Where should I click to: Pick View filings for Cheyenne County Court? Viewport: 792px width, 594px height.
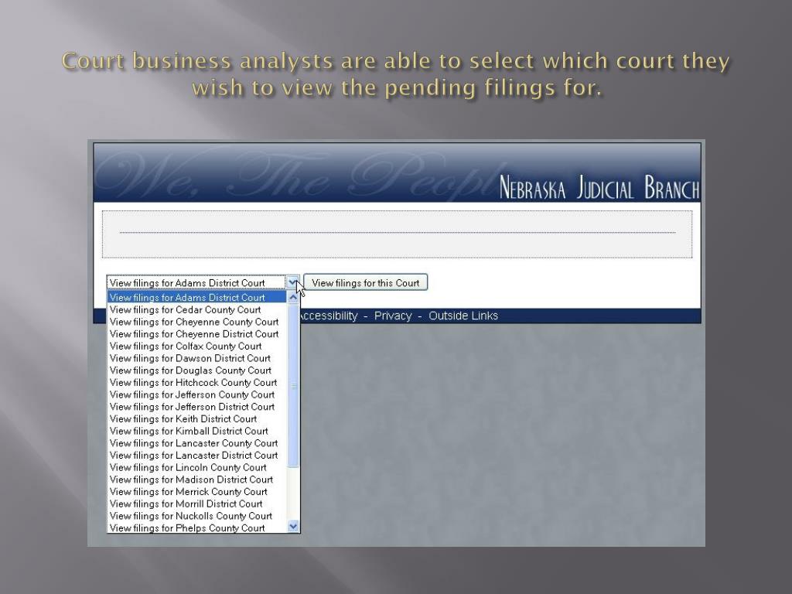[197, 322]
